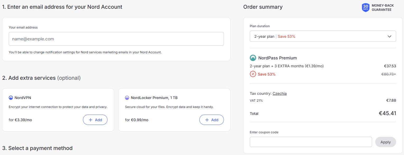Click the €45.41 total amount

[387, 113]
